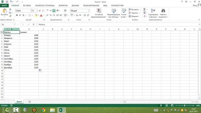The image size is (201, 113).
Task: Apply cell borders icon
Action: [x=30, y=15]
